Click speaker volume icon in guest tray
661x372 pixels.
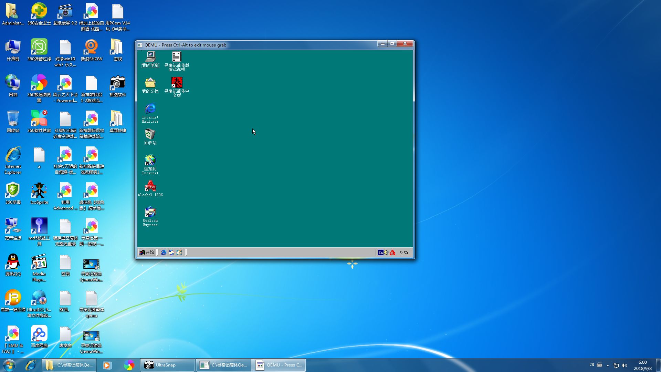(386, 252)
